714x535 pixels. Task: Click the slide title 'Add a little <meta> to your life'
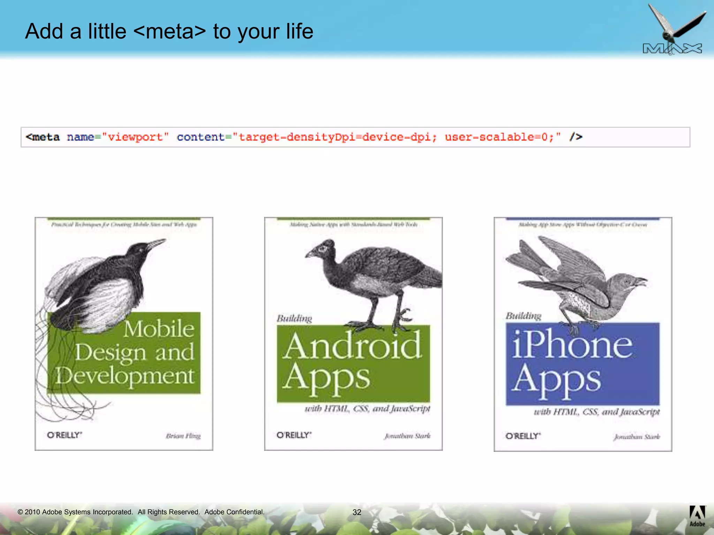tap(169, 31)
